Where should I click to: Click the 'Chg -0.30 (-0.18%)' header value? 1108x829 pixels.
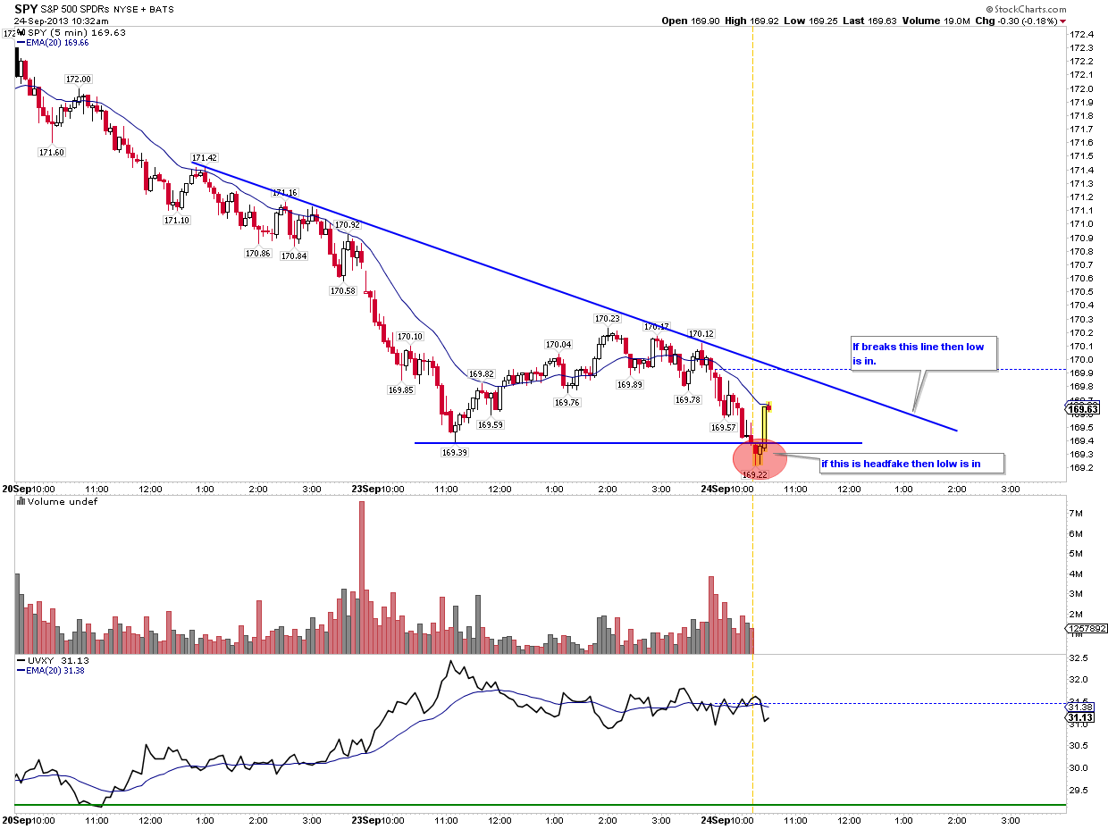point(1017,21)
